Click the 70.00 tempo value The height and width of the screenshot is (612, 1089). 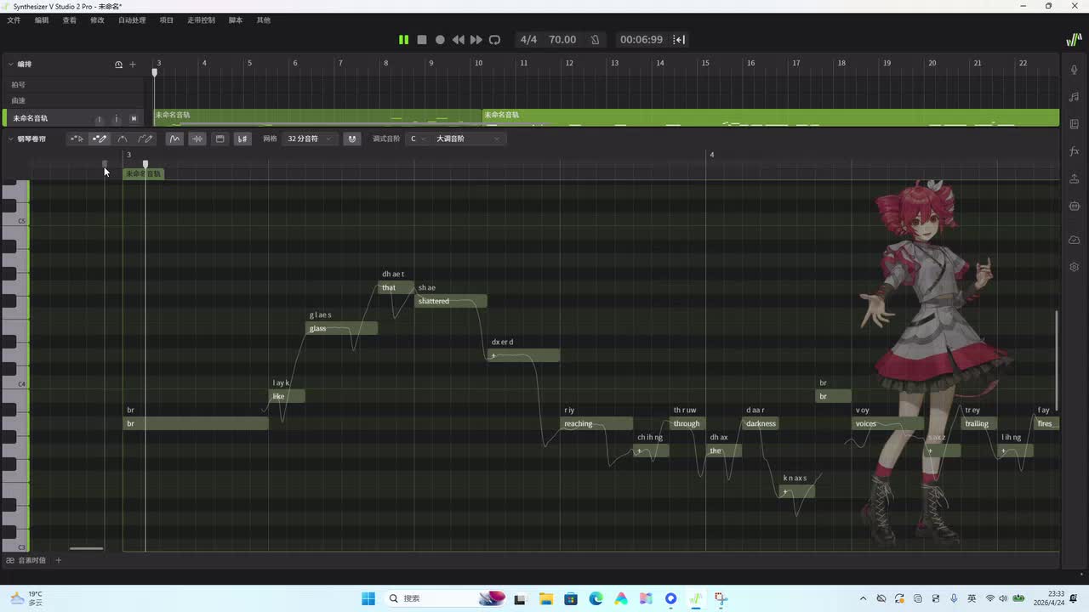coord(562,40)
